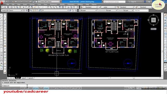Click the horizontal scrollbar thumb below the drawing

pyautogui.click(x=134, y=78)
